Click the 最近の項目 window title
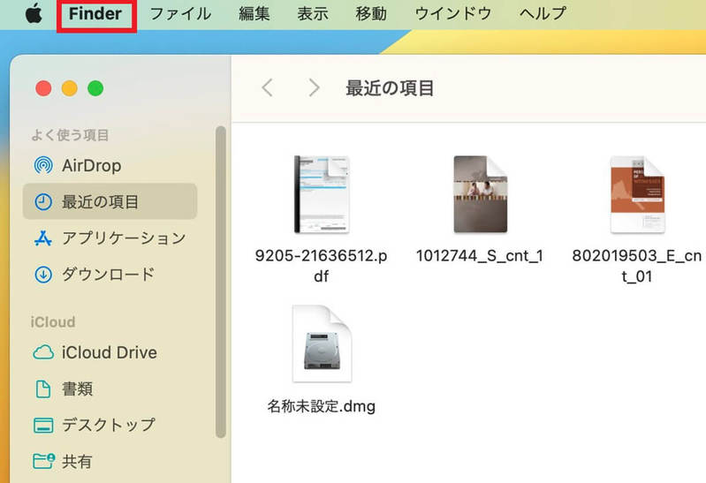Screen dimensions: 706x483 pos(390,87)
